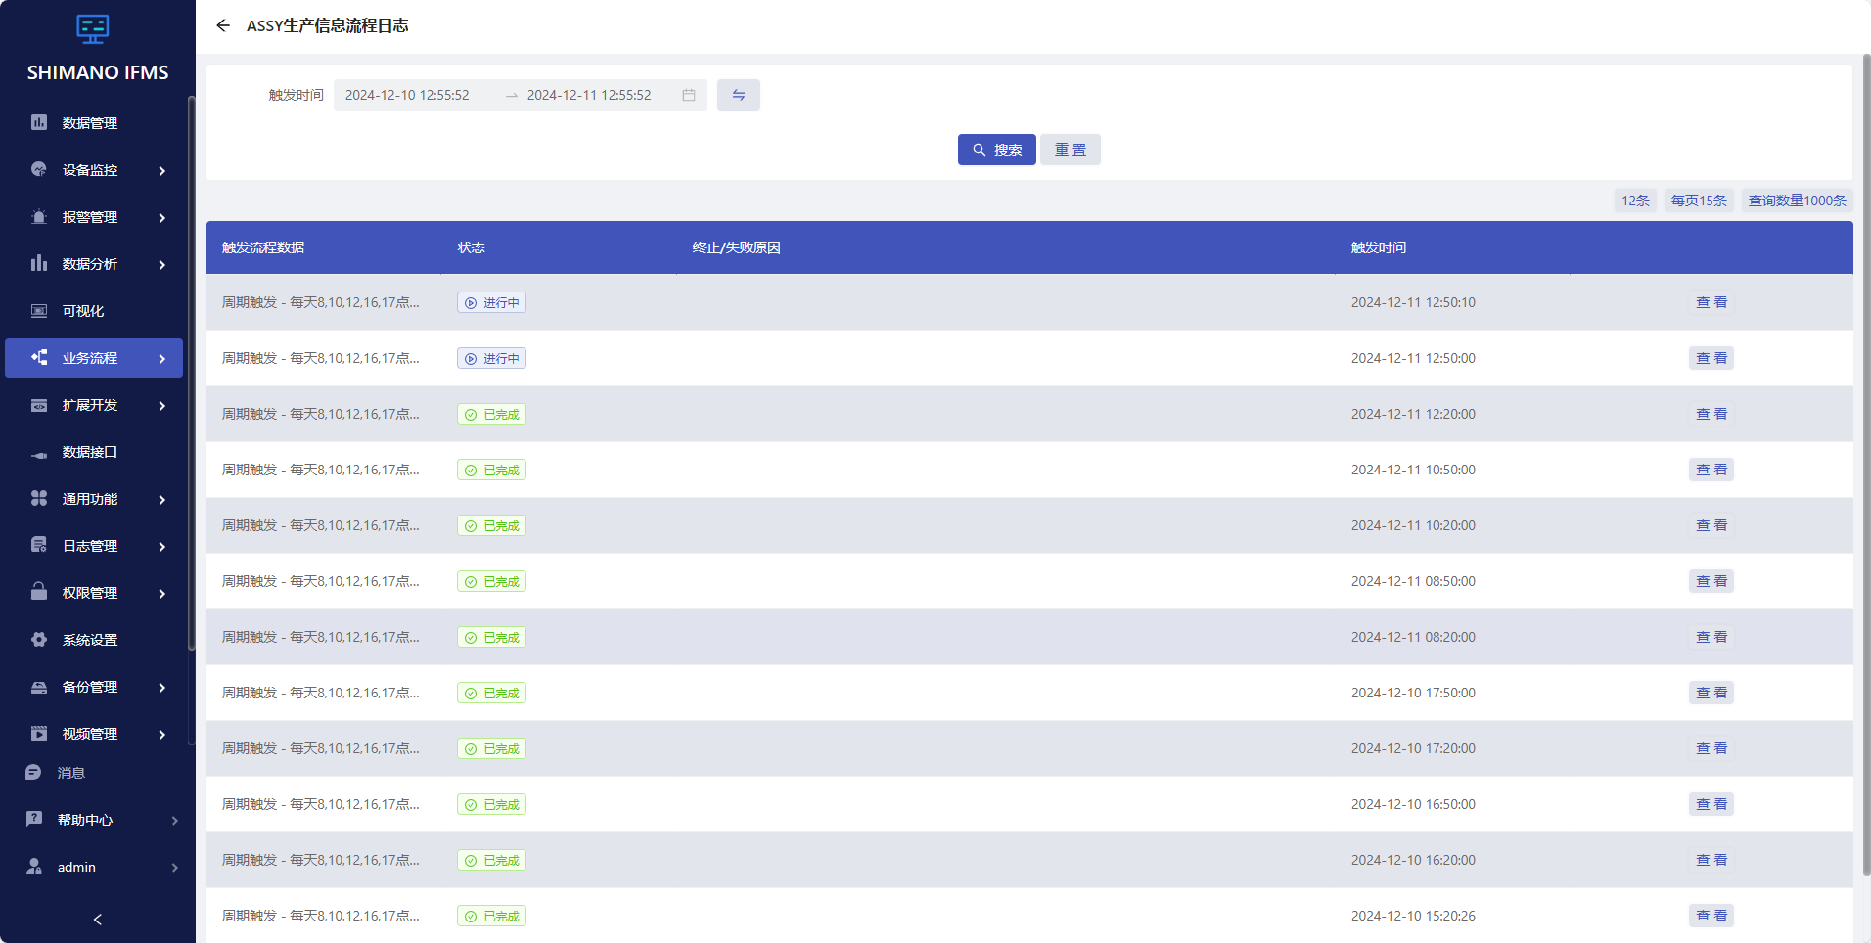
Task: Click 查看 for the 2024-12-11 12:50:00 row
Action: (x=1711, y=358)
